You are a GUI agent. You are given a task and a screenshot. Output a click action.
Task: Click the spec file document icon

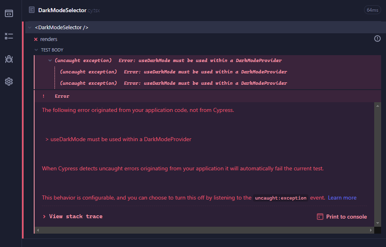click(x=31, y=10)
